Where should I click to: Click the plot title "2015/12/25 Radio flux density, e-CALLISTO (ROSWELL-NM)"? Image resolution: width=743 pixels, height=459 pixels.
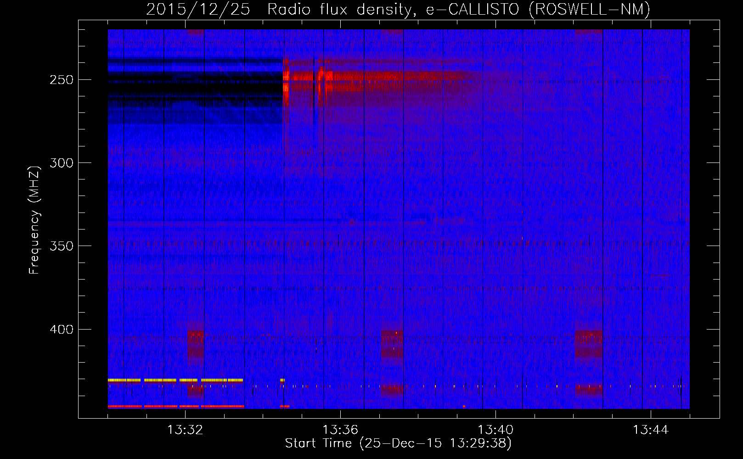(398, 9)
